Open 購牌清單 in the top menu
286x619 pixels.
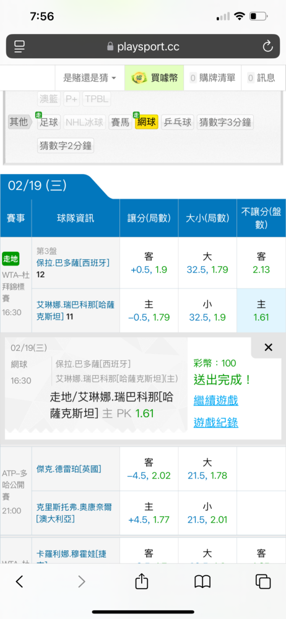click(x=213, y=78)
